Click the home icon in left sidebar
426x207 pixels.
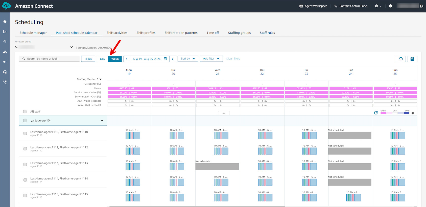5,22
